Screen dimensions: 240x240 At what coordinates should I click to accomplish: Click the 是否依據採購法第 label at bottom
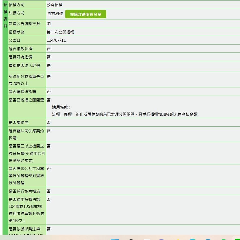(24, 229)
